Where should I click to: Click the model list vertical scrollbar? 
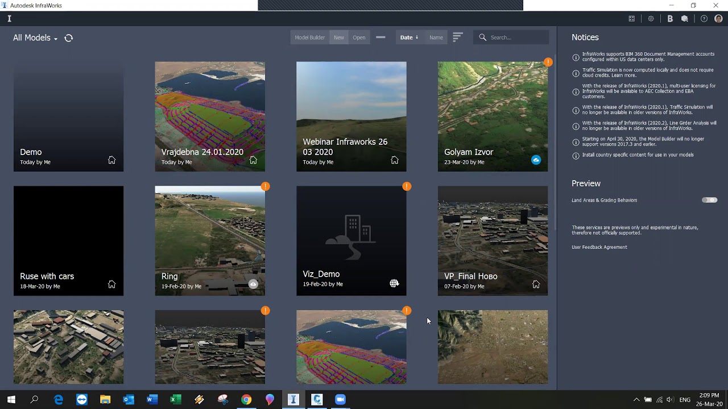coord(555,142)
